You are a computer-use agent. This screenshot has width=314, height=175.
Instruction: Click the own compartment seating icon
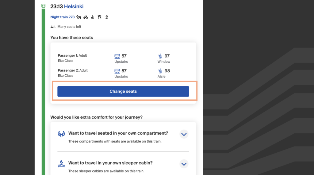click(61, 134)
